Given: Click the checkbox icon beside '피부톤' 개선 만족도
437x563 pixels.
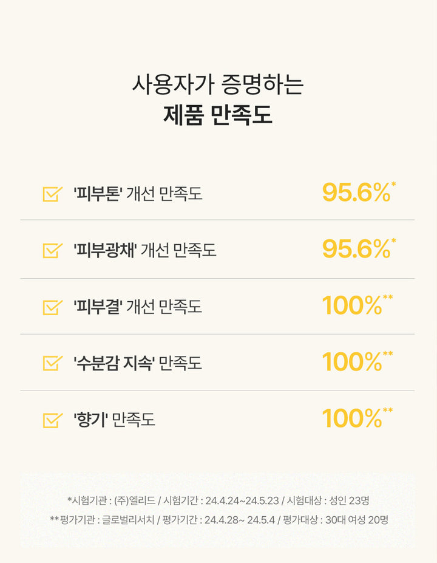Looking at the screenshot, I should [52, 194].
